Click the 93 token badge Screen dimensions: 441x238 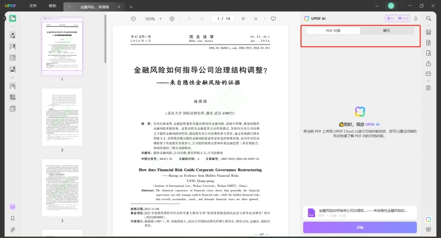click(x=391, y=18)
